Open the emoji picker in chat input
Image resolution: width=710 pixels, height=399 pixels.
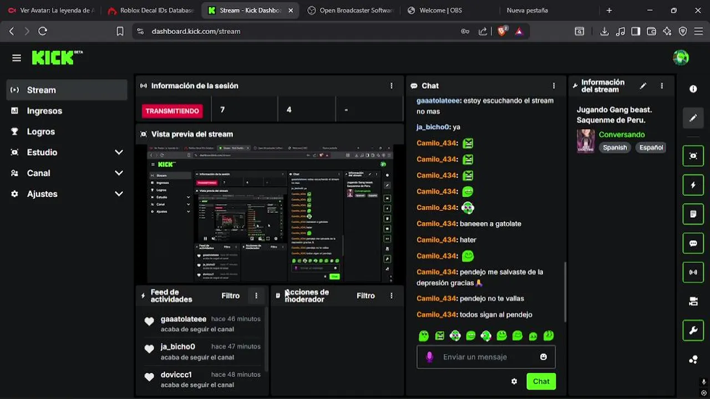(544, 357)
